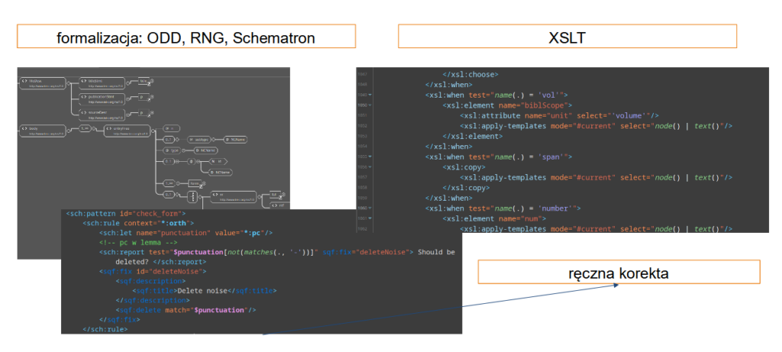The image size is (782, 352).
Task: Click the "formalizacja: ODD, RNG, Schematron" title box
Action: (x=186, y=37)
